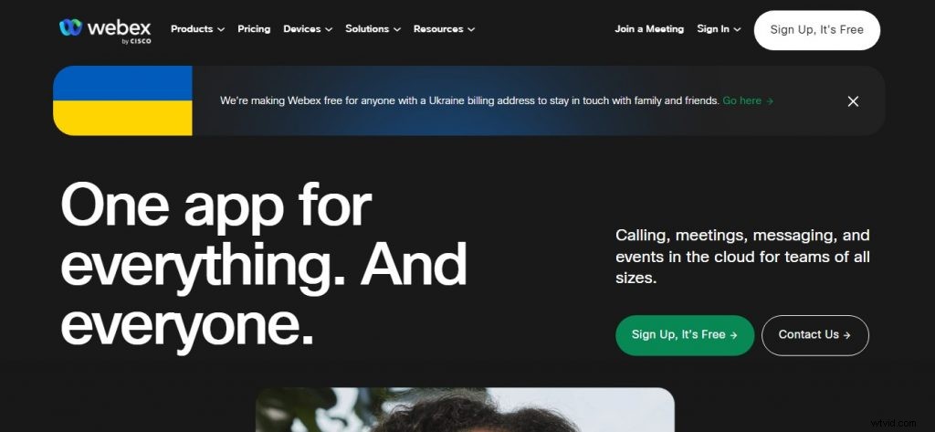Follow the green Go here link
935x432 pixels.
click(x=741, y=100)
